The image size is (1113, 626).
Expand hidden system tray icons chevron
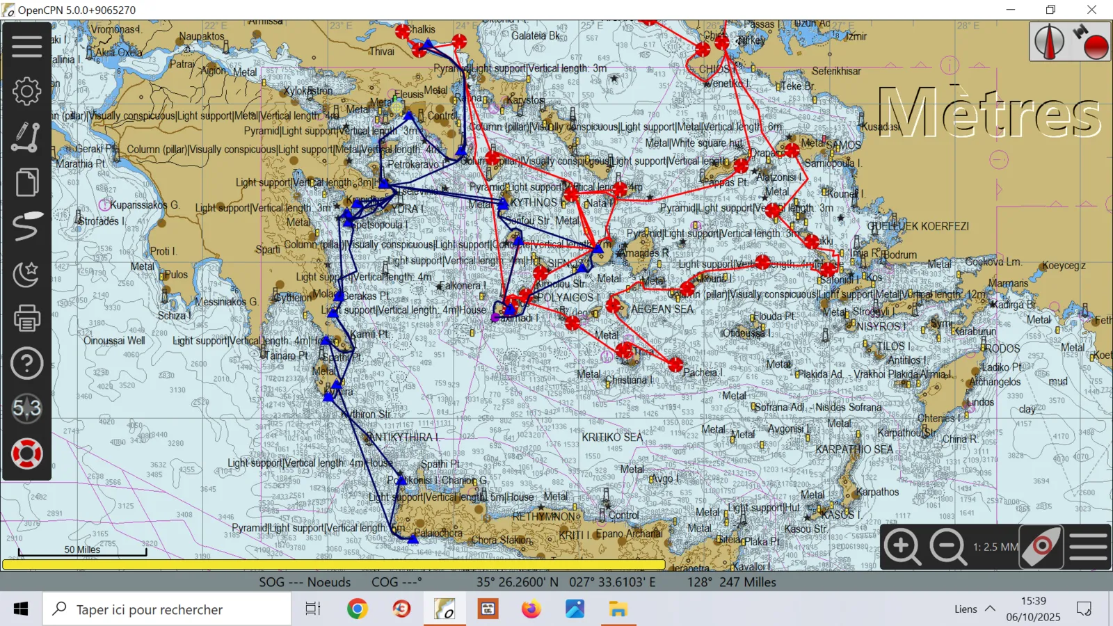(990, 609)
